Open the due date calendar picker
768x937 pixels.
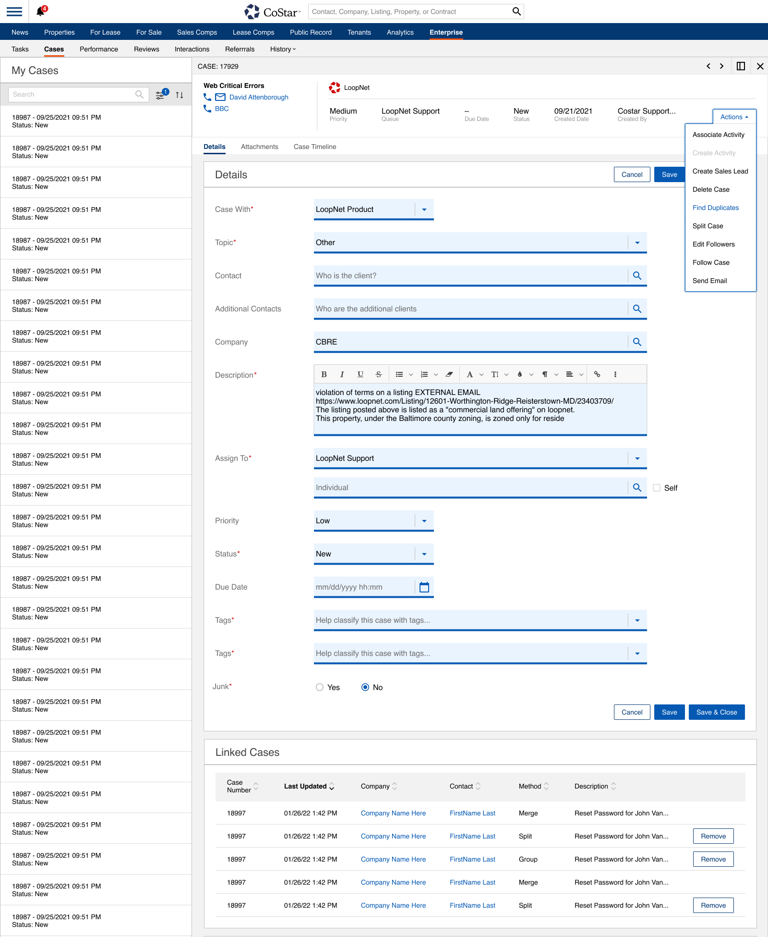[x=424, y=587]
